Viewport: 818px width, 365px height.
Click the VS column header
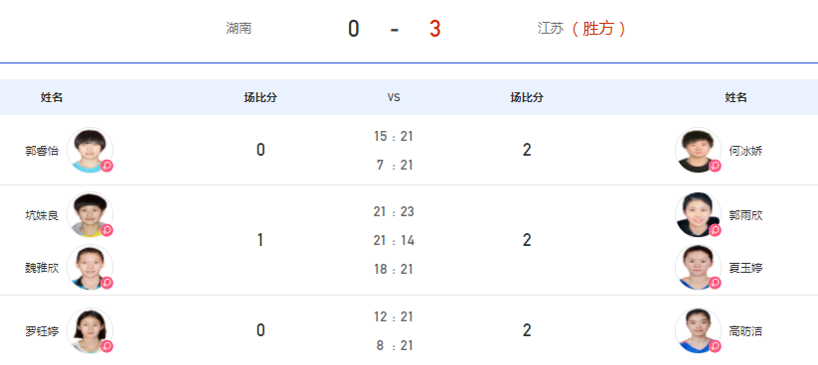coord(394,97)
